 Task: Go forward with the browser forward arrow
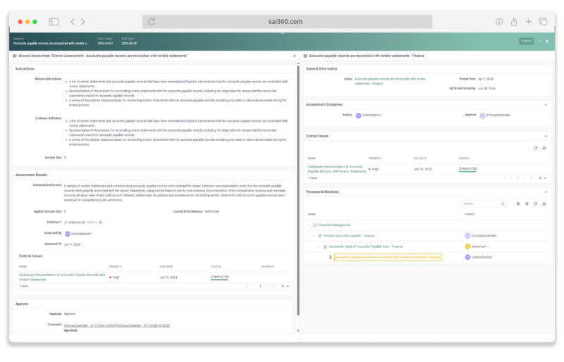click(83, 22)
